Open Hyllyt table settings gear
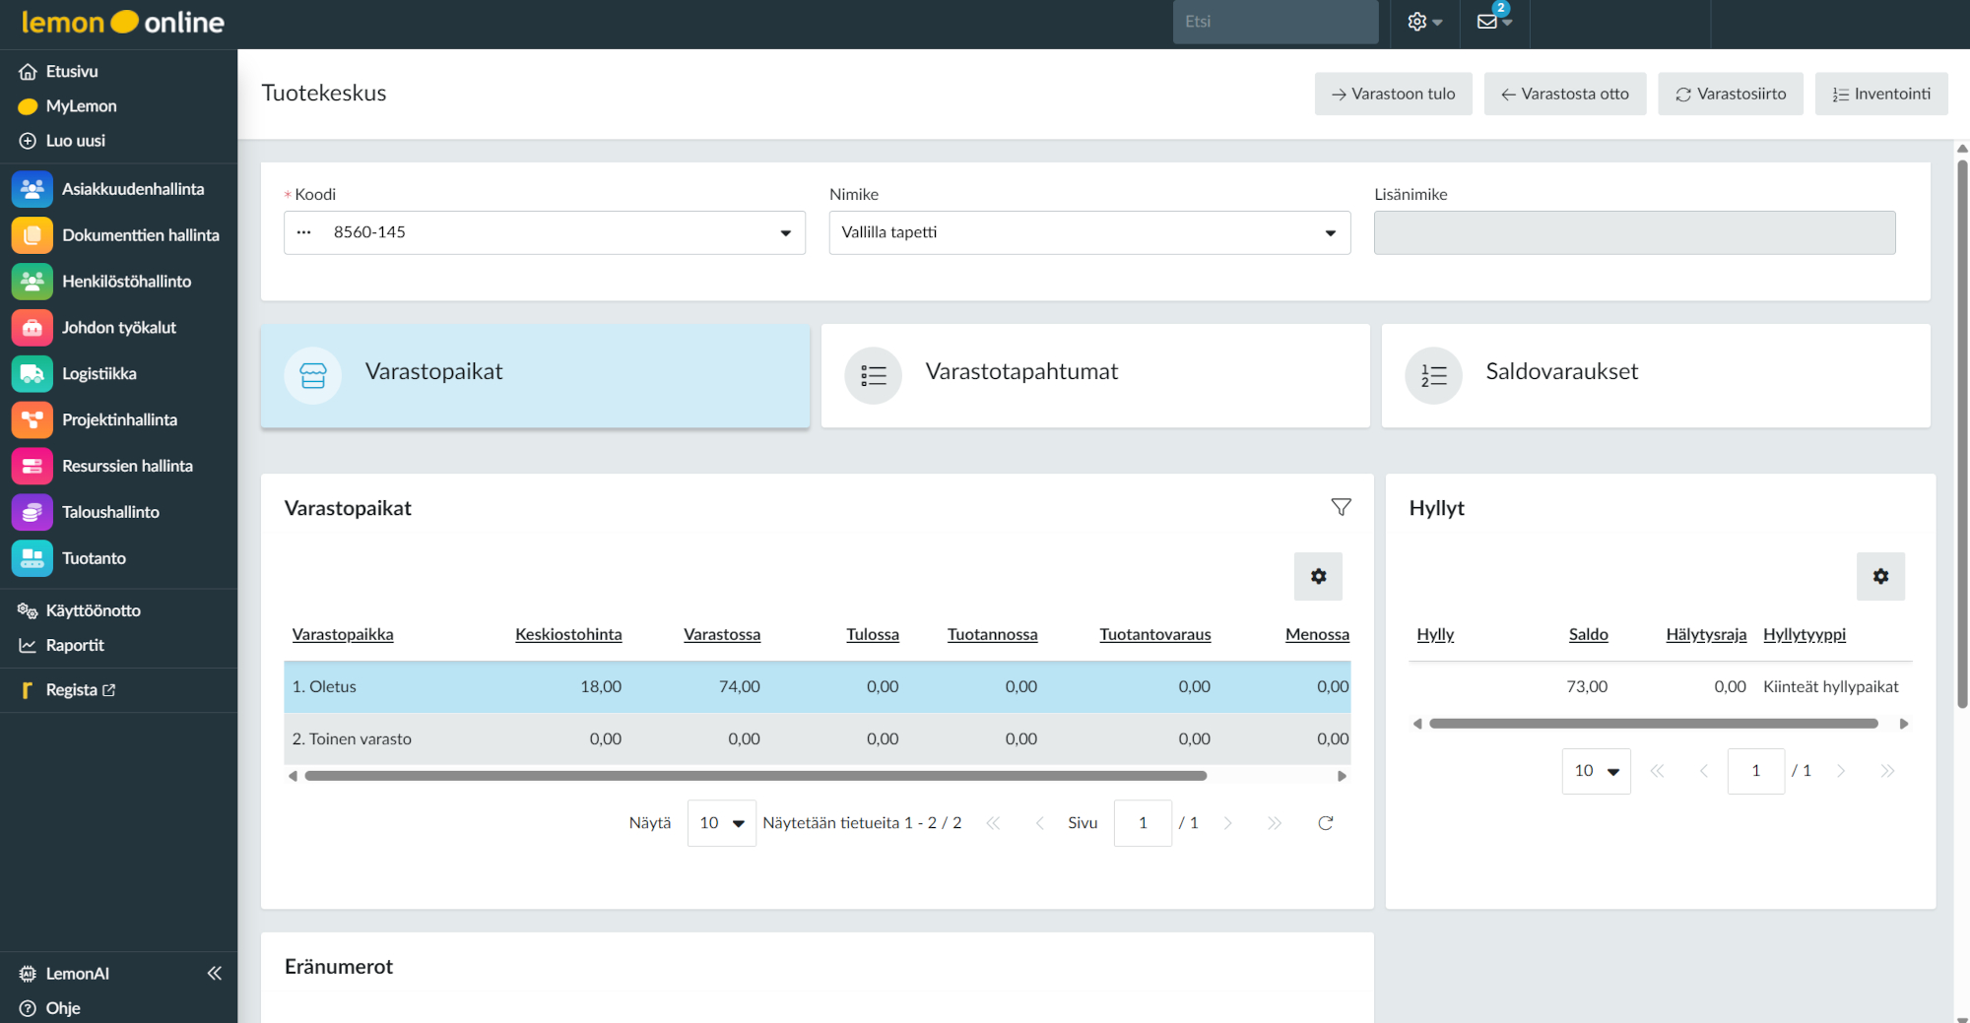Viewport: 1970px width, 1023px height. (1880, 577)
